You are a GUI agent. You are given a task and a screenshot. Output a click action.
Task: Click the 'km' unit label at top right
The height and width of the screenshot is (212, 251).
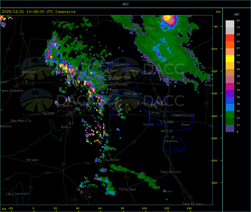218,12
